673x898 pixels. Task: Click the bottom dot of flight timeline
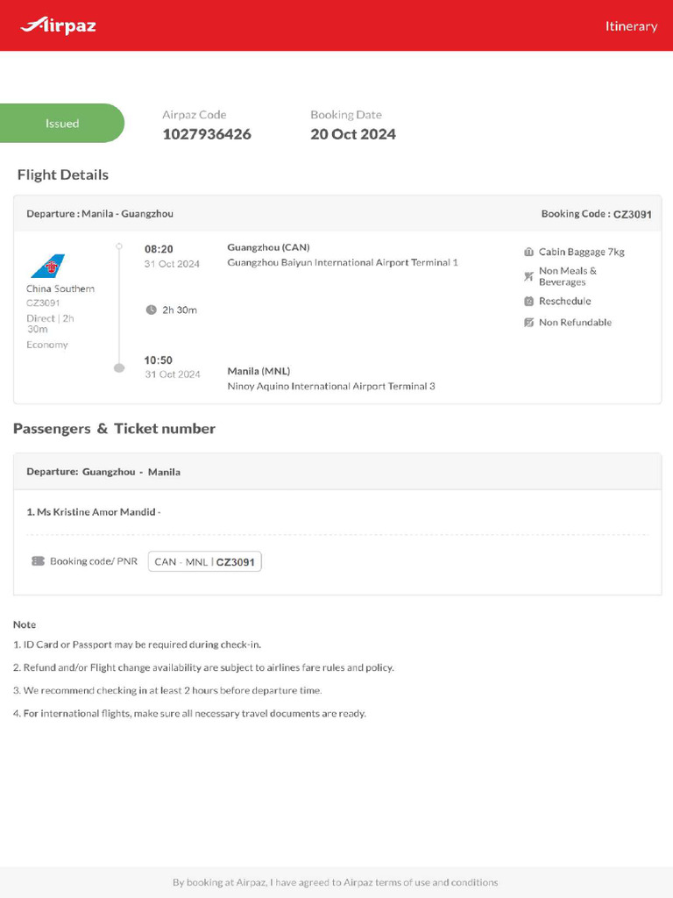(119, 368)
